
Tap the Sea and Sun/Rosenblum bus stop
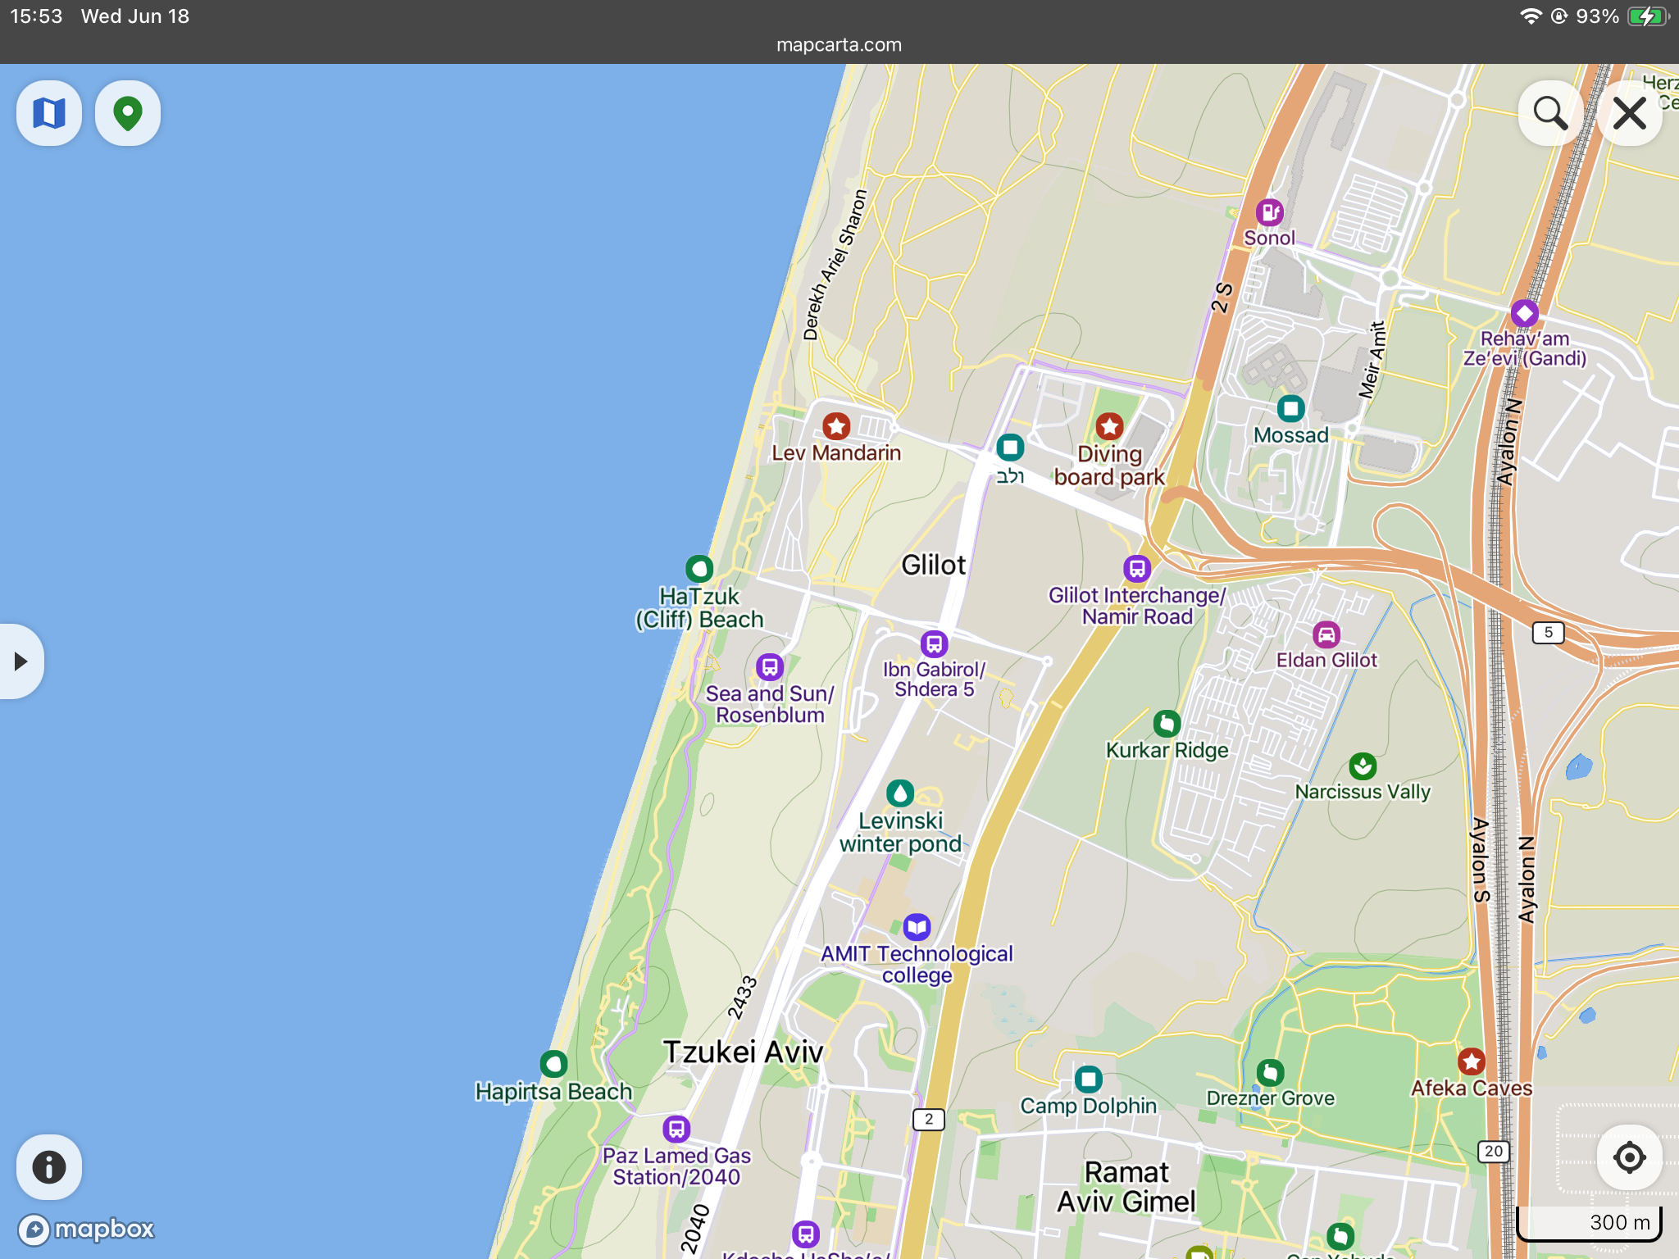click(770, 667)
